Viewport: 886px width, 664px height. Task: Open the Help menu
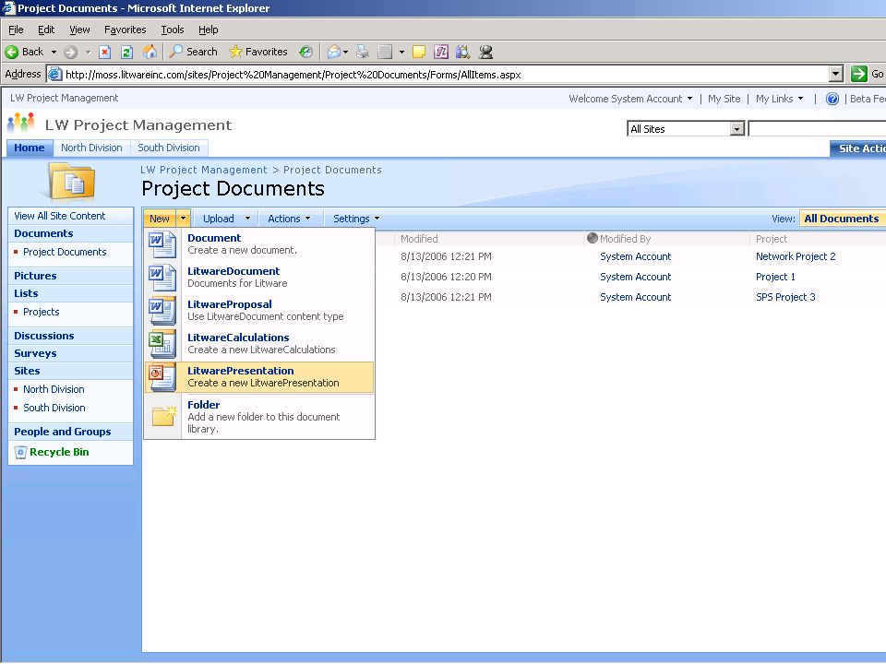[x=208, y=30]
